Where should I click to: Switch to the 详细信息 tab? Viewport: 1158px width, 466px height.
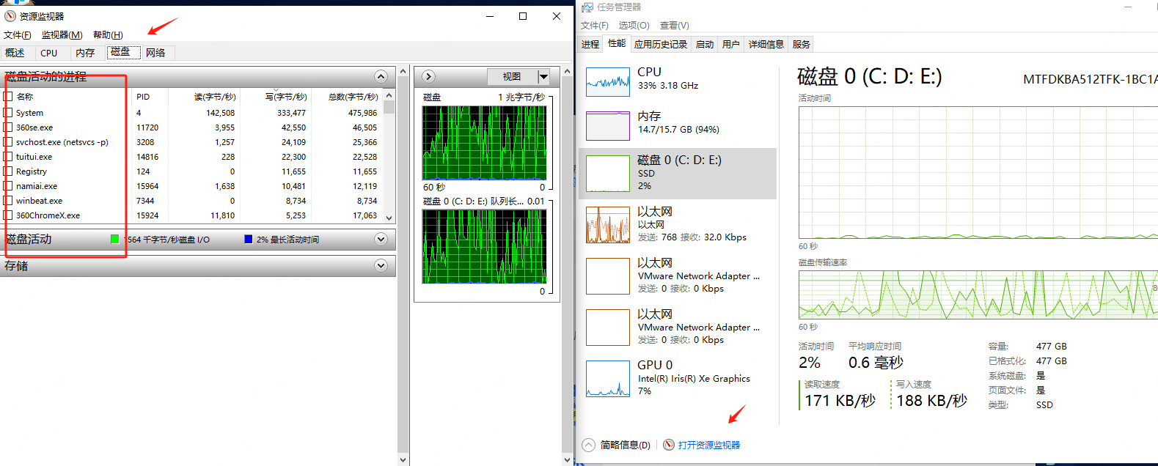point(766,45)
